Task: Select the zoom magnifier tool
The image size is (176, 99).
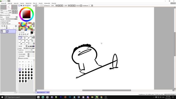Action: (21, 34)
